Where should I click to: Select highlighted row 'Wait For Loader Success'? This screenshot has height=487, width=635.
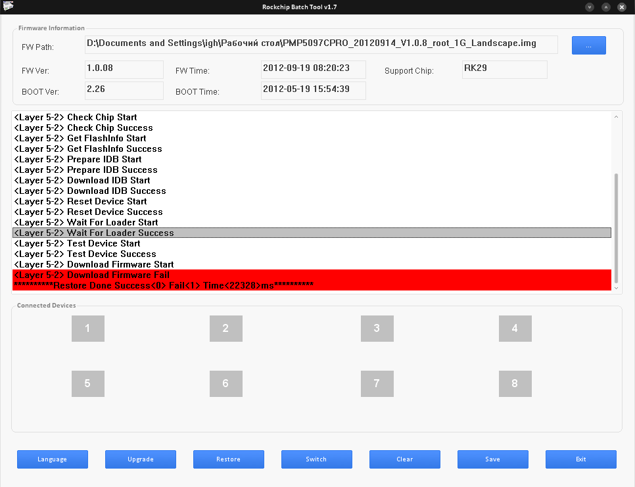[x=312, y=233]
